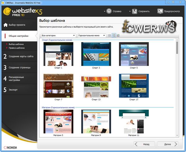The image size is (186, 152).
Task: Select Общие настройки step
Action: click(x=19, y=36)
